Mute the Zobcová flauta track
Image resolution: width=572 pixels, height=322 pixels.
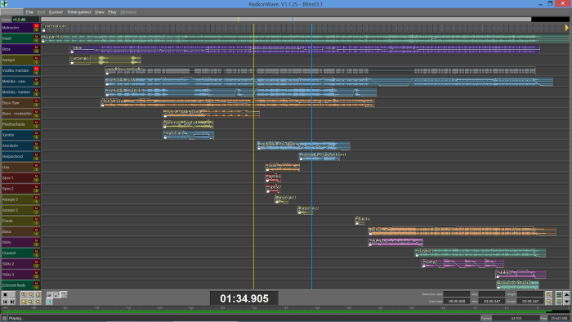click(36, 284)
